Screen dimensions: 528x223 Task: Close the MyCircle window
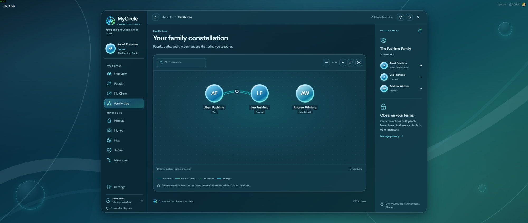pyautogui.click(x=418, y=17)
